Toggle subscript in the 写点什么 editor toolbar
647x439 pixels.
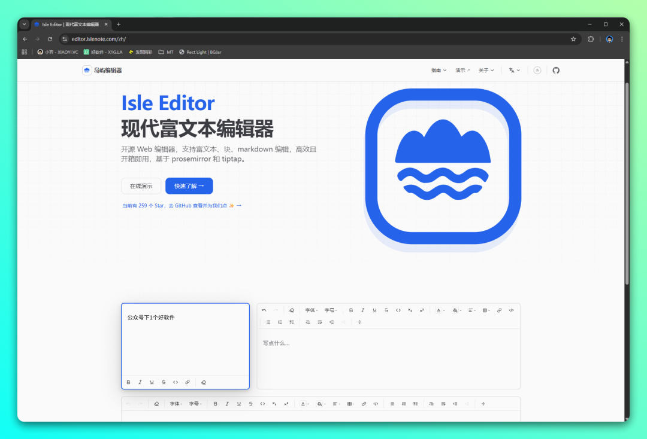[410, 310]
